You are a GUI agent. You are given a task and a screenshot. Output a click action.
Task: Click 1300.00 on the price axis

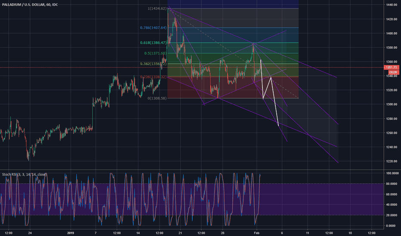(x=392, y=104)
